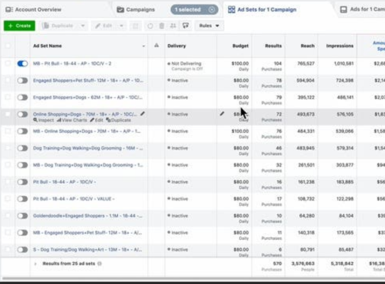Edit budget pencil on Online Shopping+Dogs row
The height and width of the screenshot is (284, 385).
click(x=222, y=114)
